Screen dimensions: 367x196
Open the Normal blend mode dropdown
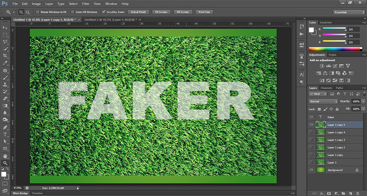(x=323, y=102)
